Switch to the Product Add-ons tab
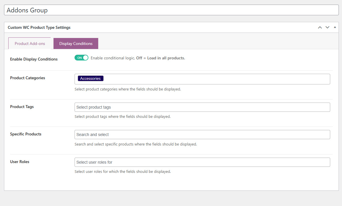The width and height of the screenshot is (342, 206). click(x=30, y=44)
